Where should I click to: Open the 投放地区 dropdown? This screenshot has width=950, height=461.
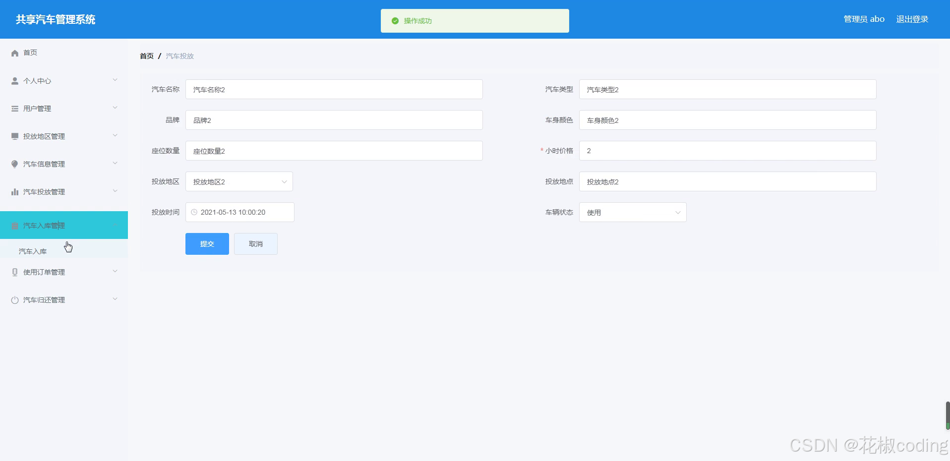239,181
